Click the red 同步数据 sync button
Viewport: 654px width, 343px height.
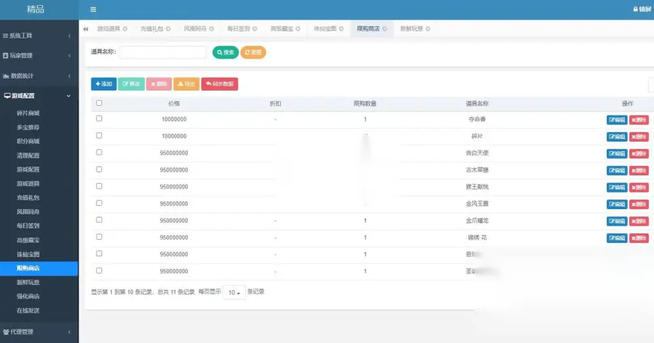220,84
